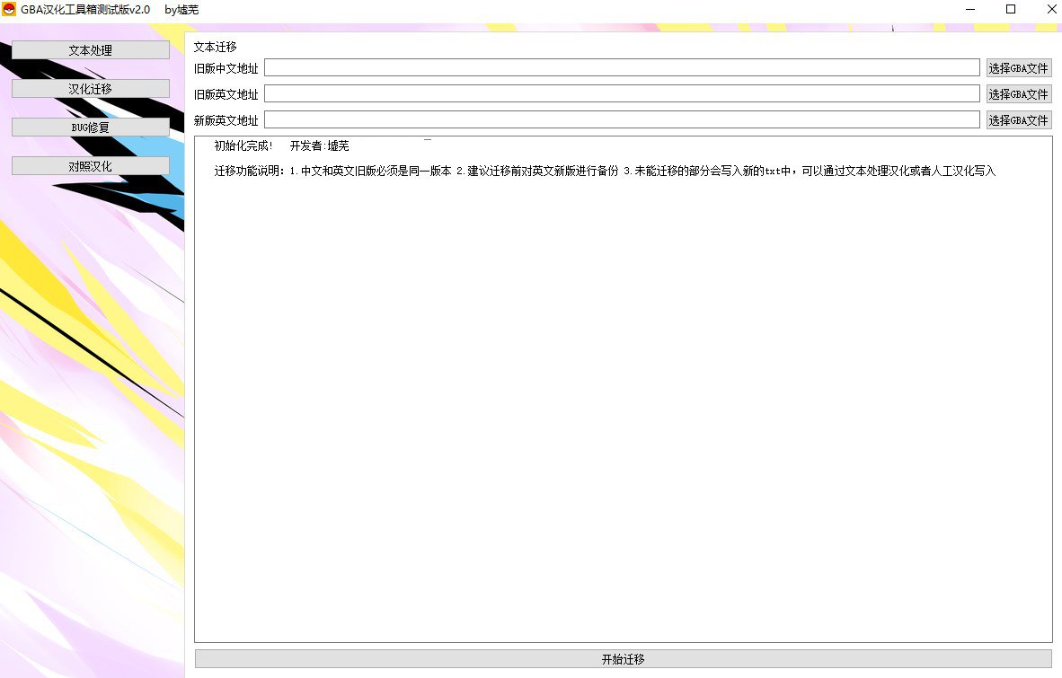Browse a GBA file for 新版英文地址
This screenshot has width=1062, height=678.
pos(1018,120)
